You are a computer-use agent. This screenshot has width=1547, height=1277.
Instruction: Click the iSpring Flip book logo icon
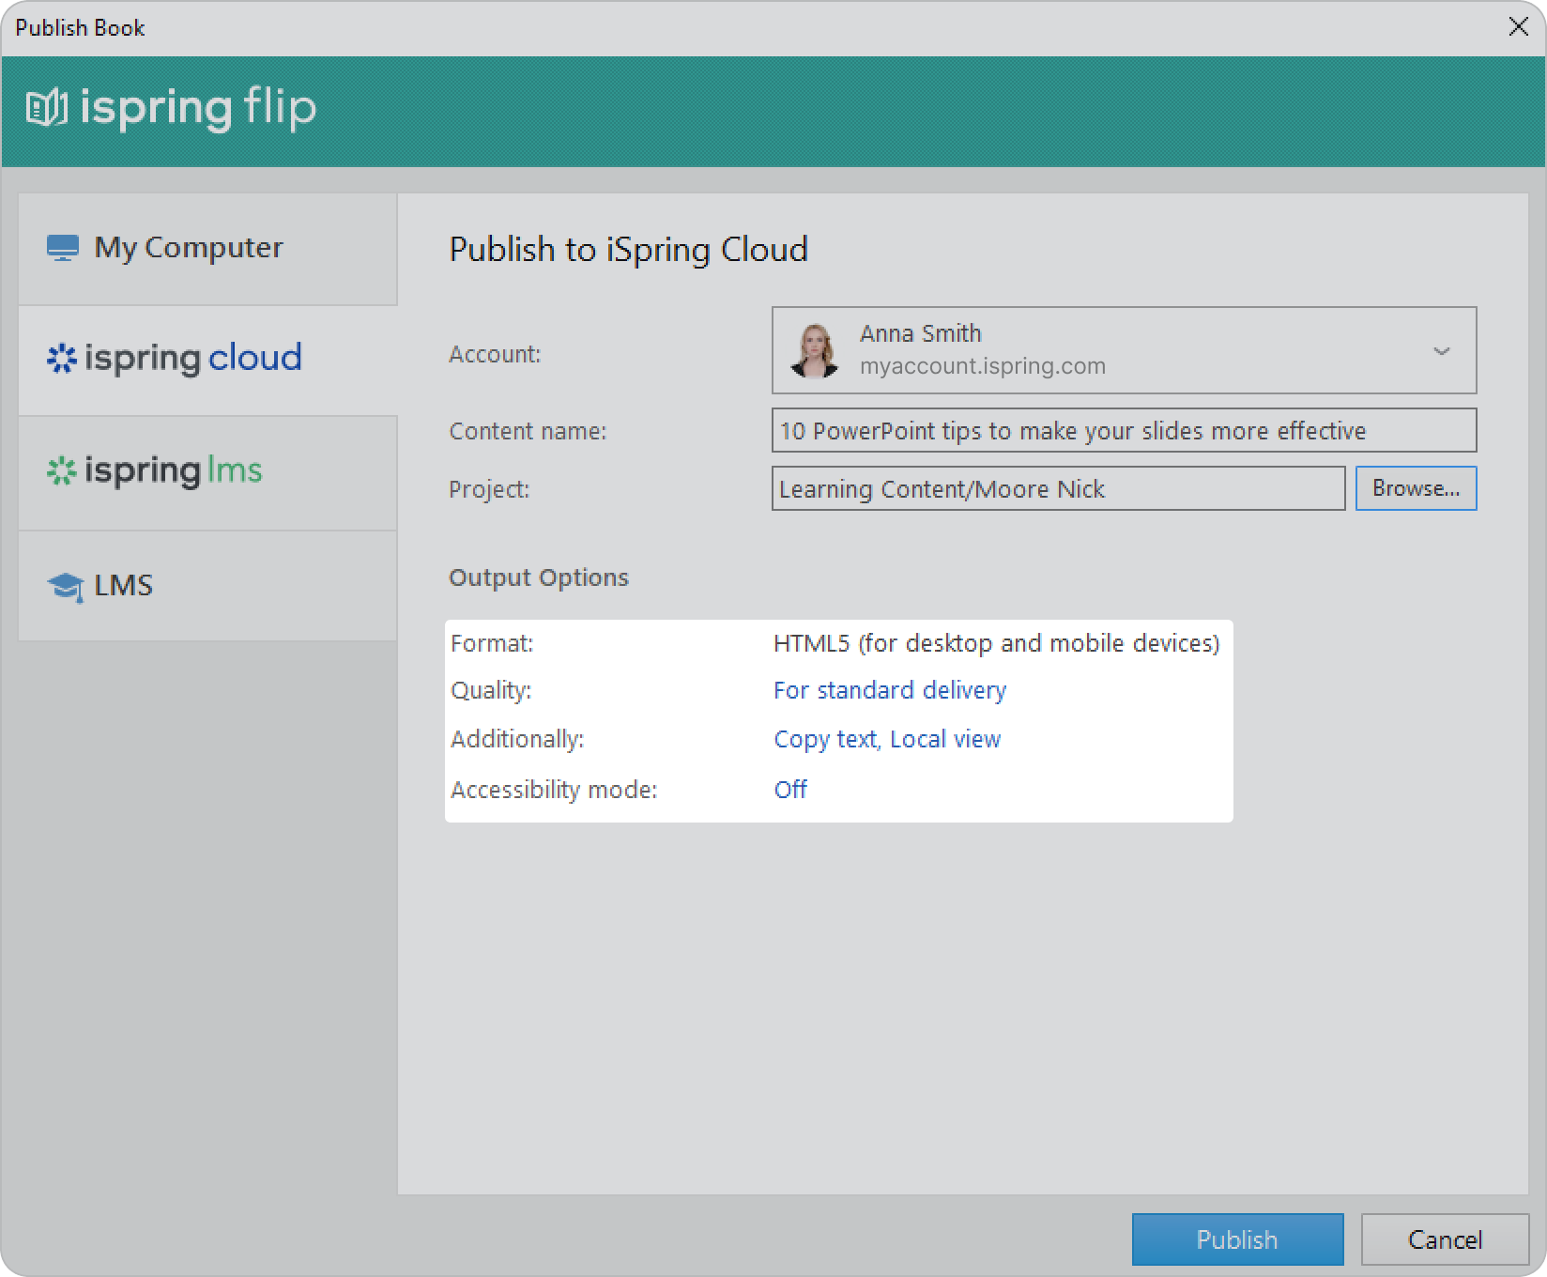coord(46,108)
